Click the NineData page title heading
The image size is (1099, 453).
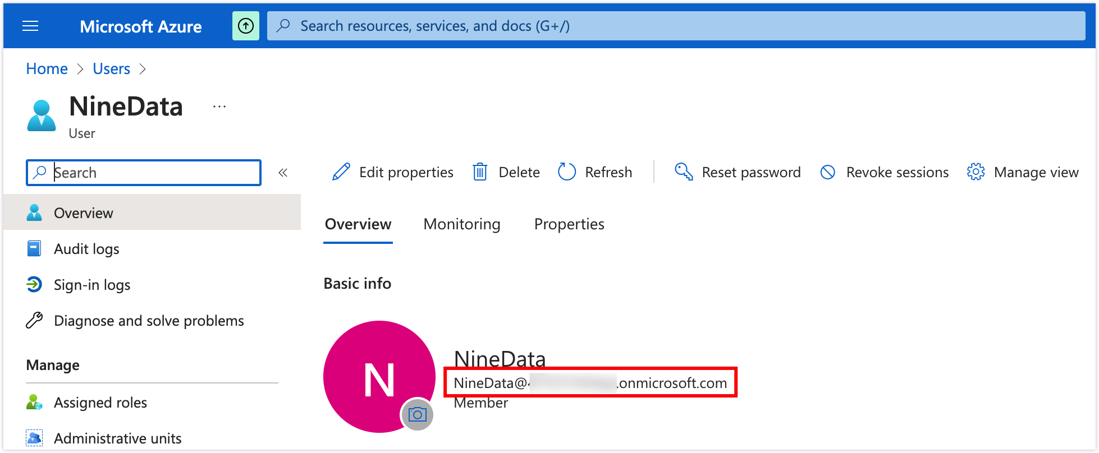126,107
